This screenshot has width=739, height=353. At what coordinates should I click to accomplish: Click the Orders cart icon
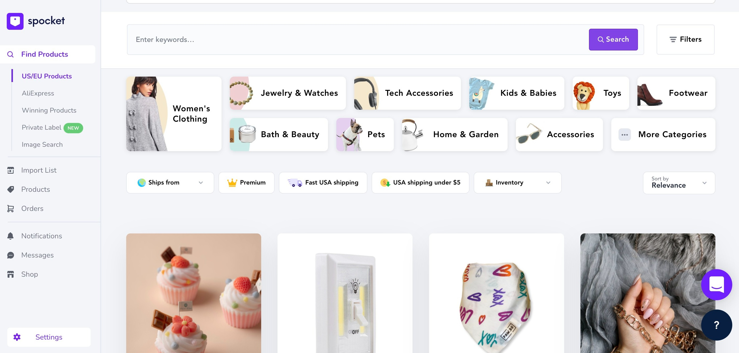click(11, 209)
